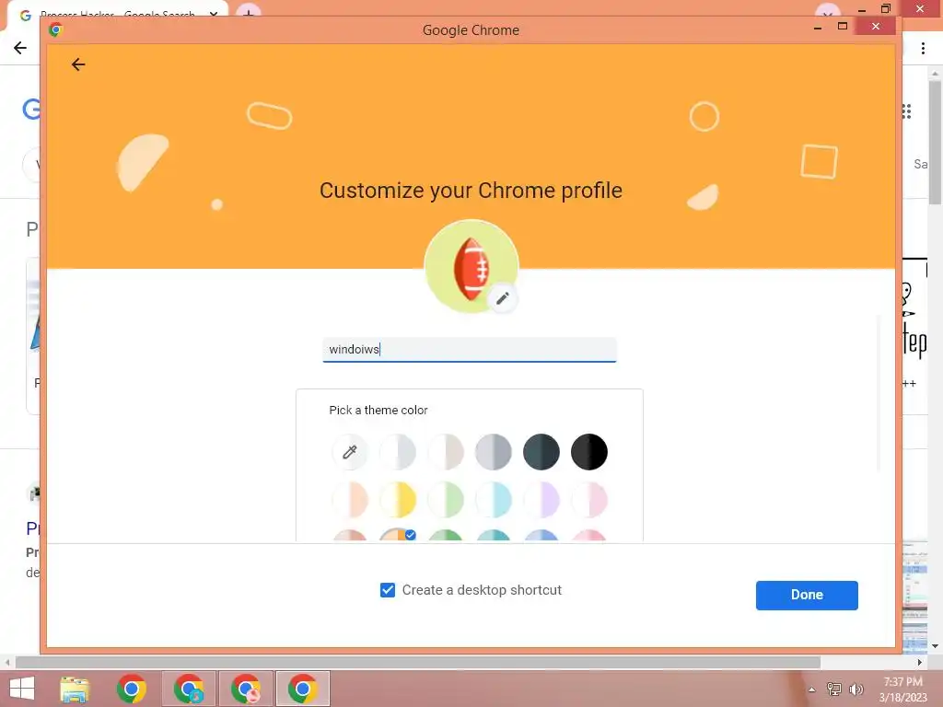Go back using the profile dialog arrow
This screenshot has width=943, height=707.
[78, 64]
